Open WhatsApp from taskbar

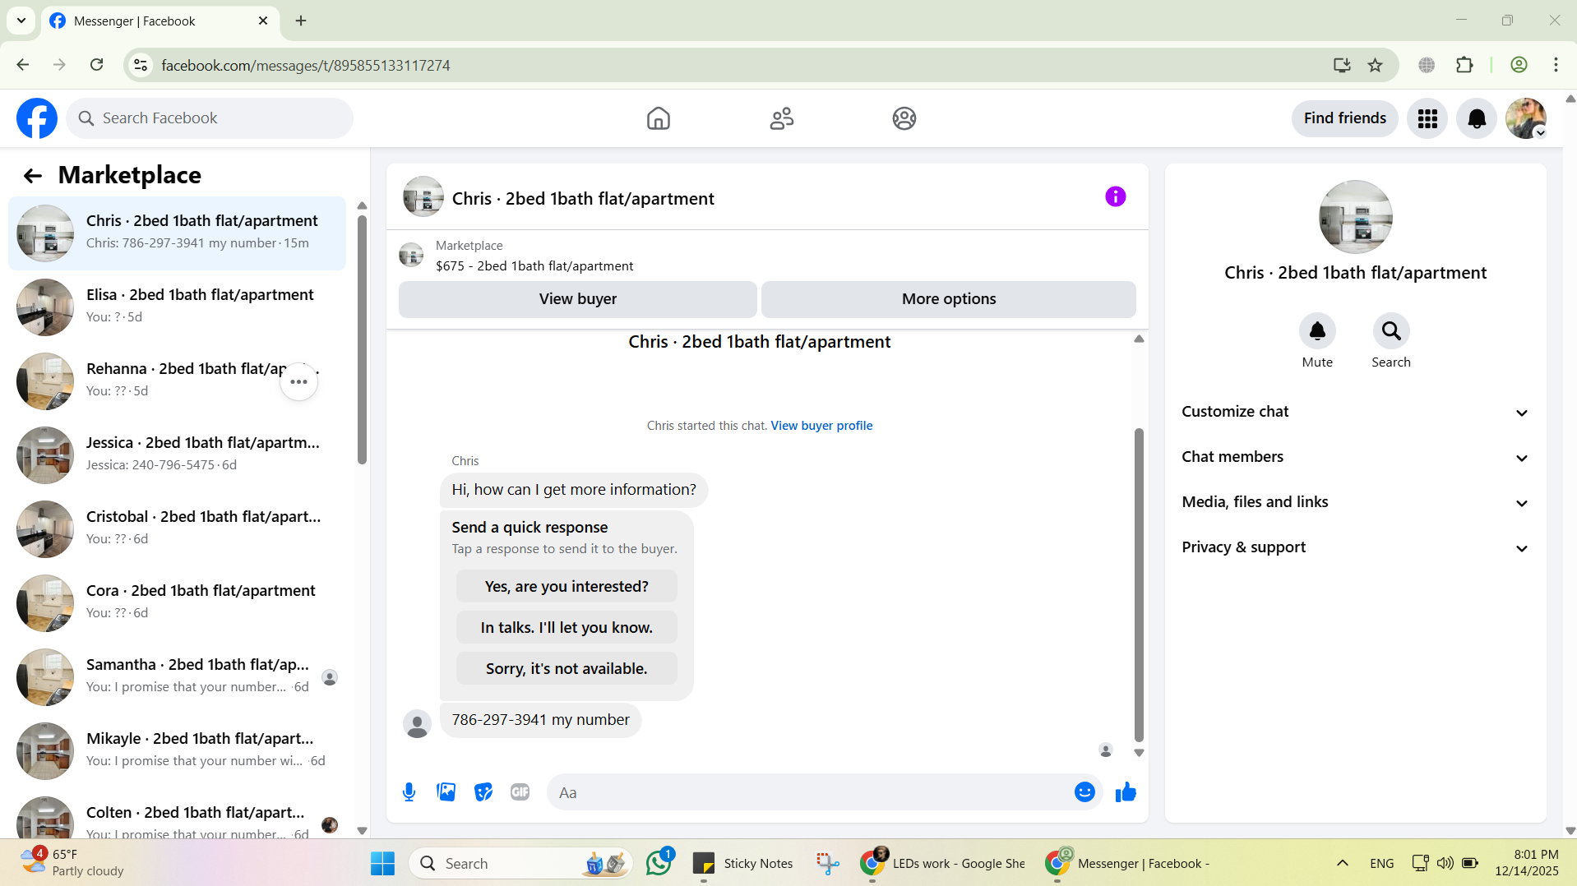click(659, 864)
